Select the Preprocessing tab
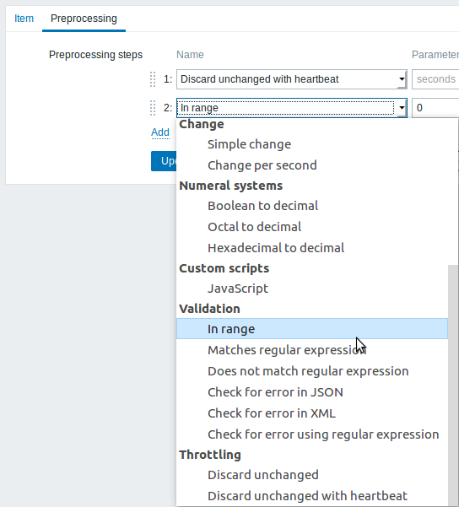The width and height of the screenshot is (459, 507). click(84, 19)
